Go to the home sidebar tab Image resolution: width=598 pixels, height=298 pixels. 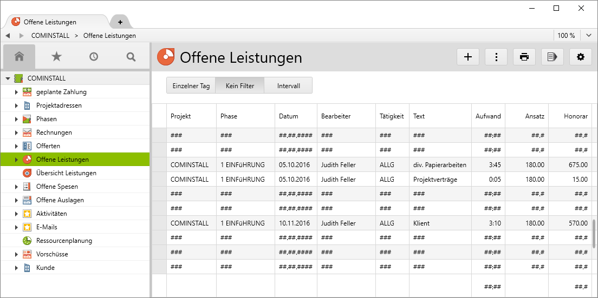pos(19,56)
